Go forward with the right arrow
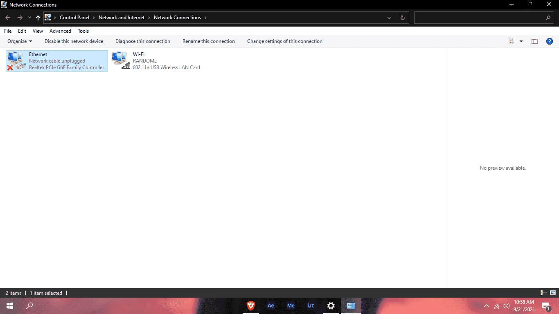The image size is (559, 314). [20, 18]
